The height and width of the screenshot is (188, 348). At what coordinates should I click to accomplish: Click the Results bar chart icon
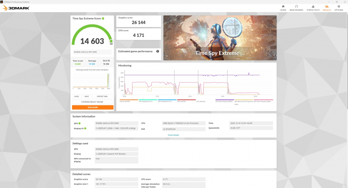(x=326, y=8)
